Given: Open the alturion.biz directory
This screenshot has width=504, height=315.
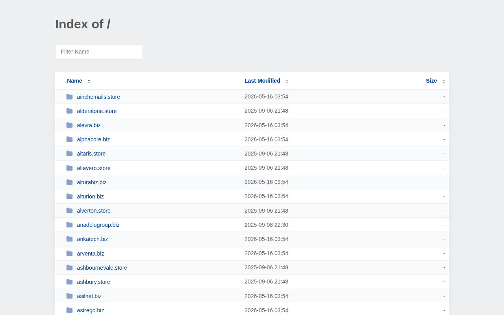Looking at the screenshot, I should 91,196.
